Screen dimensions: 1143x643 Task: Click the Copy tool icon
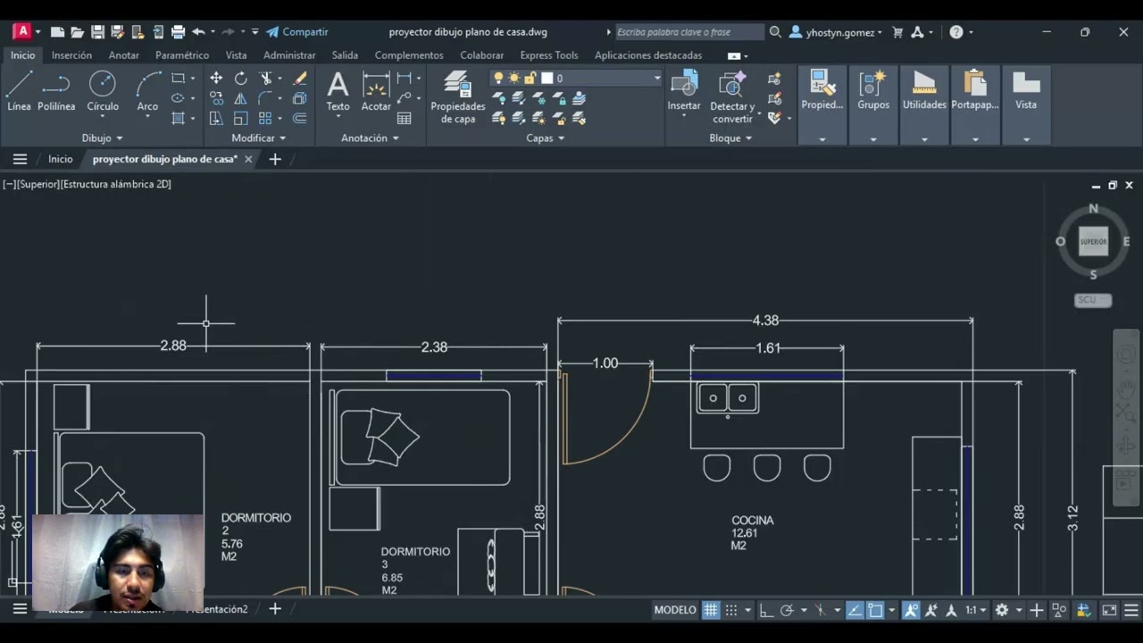tap(216, 98)
